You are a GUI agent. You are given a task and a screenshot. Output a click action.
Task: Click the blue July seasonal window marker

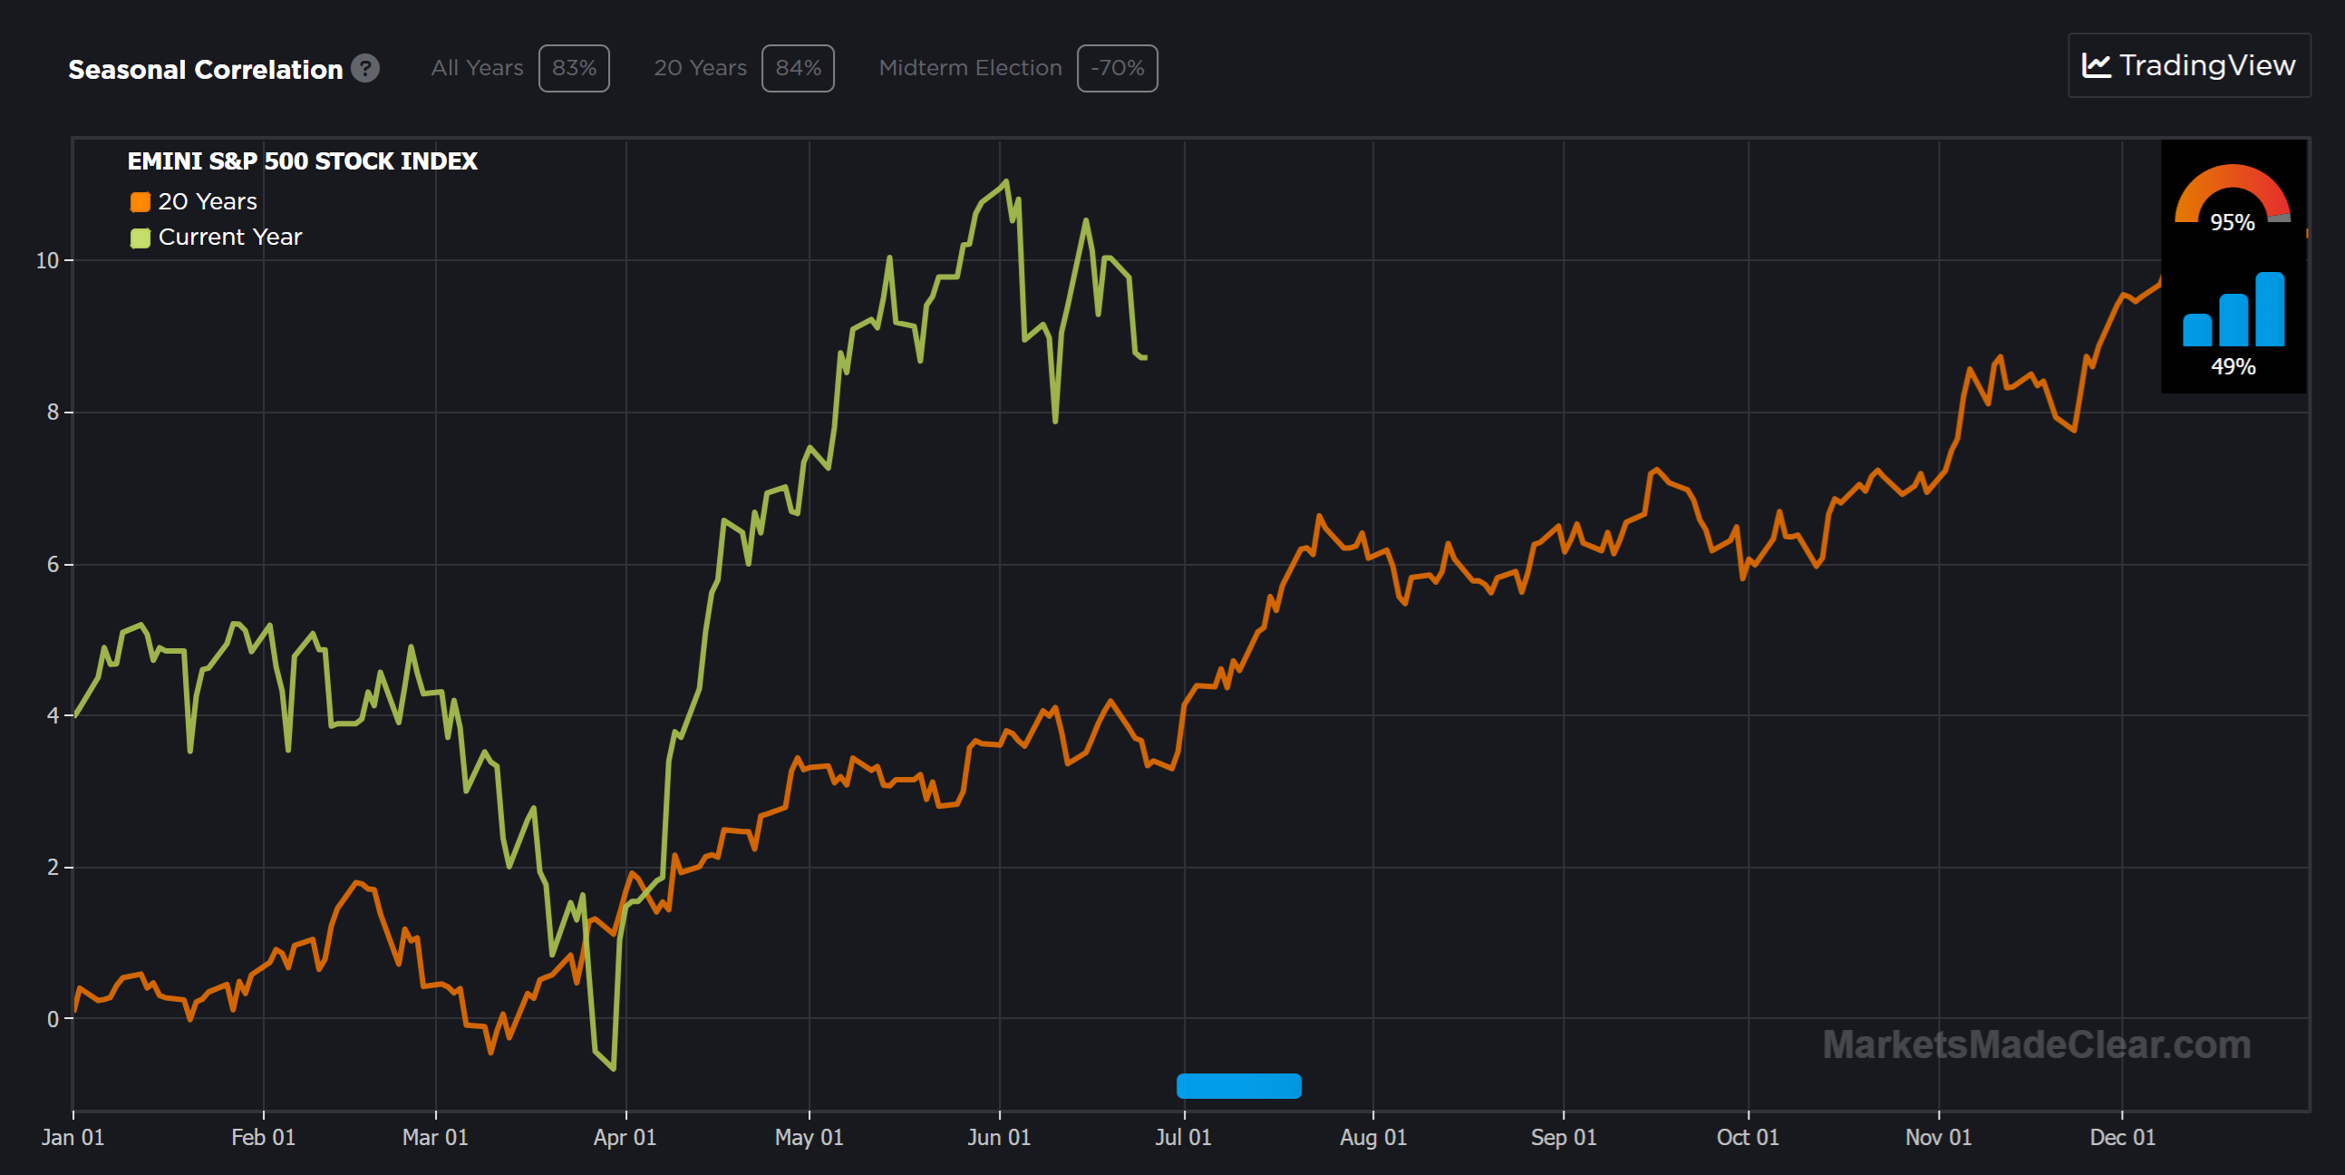(1239, 1086)
